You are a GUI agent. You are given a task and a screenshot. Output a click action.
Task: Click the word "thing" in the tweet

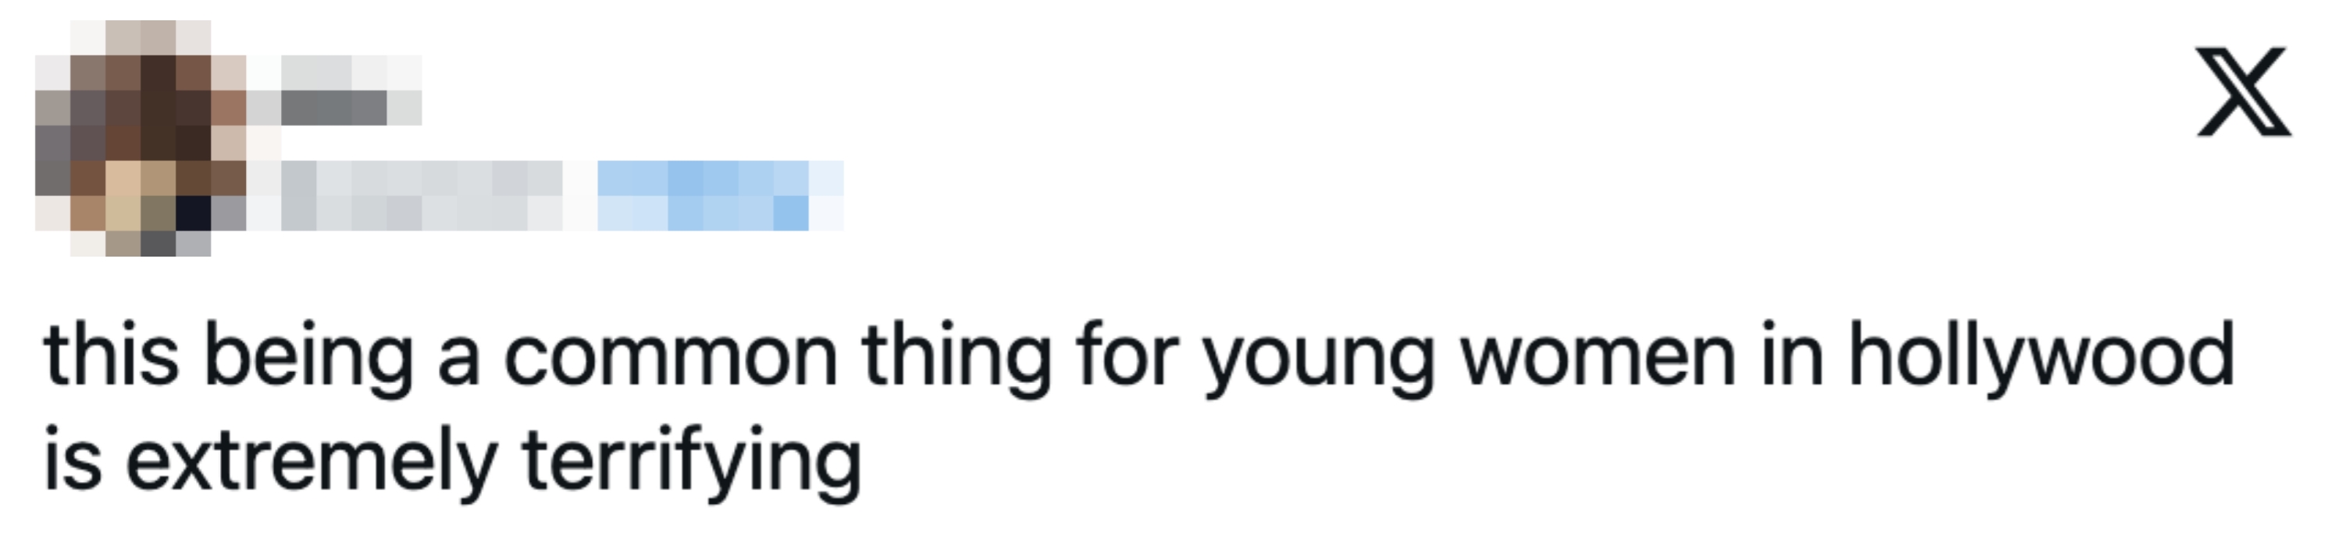956,356
